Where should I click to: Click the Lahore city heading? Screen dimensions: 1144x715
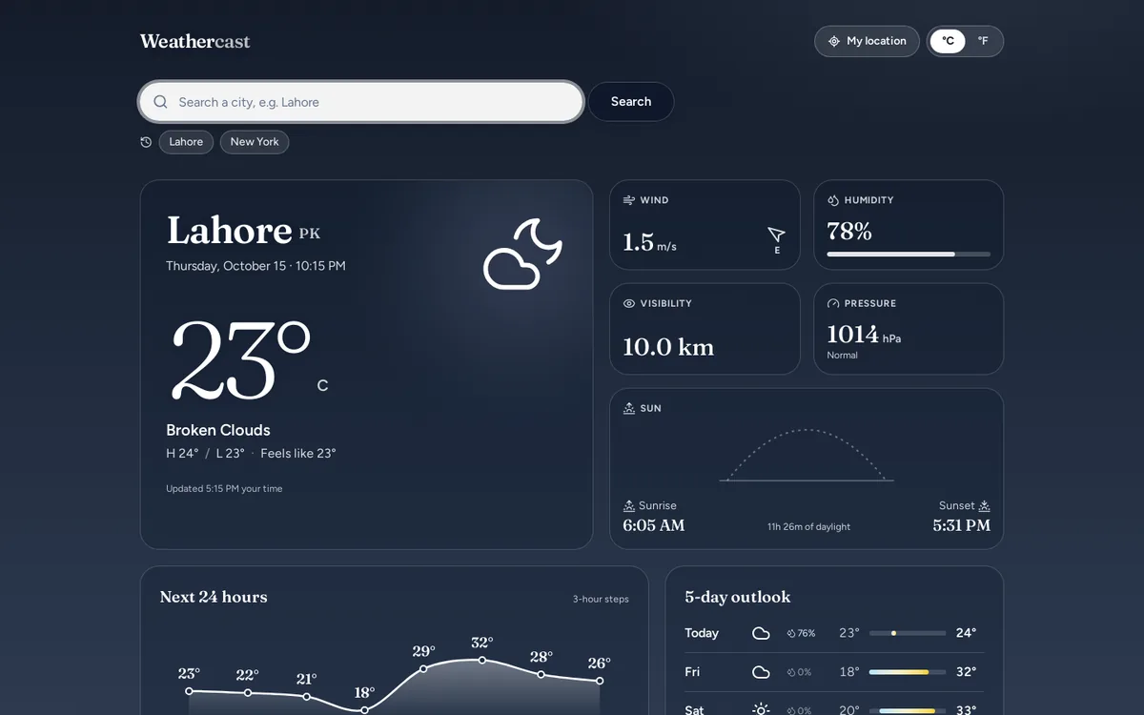[x=229, y=230]
